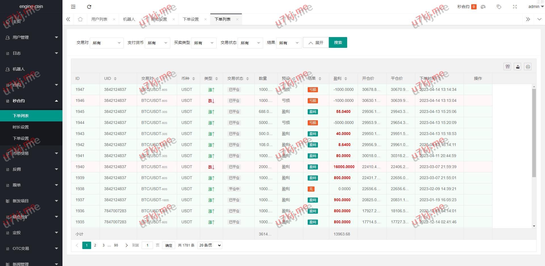Open the theme palette icon in header
The image size is (545, 266).
pyautogui.click(x=483, y=7)
